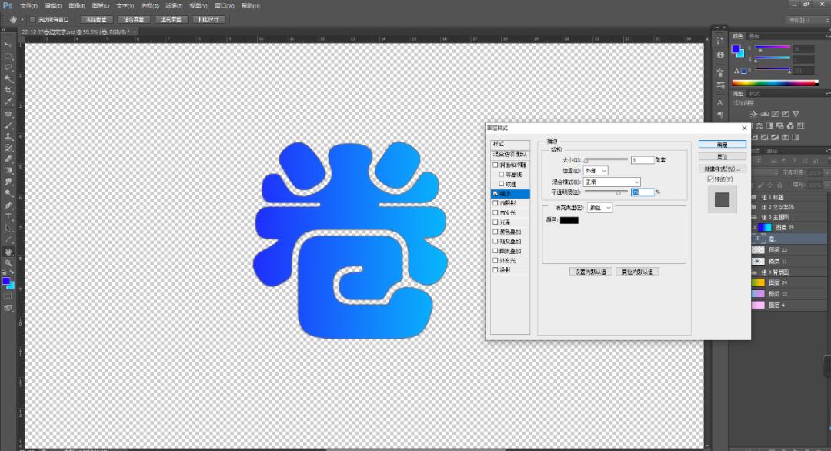Screen dimensions: 831x451
Task: Open the 填充类型 (Fill Type) dropdown
Action: (599, 208)
